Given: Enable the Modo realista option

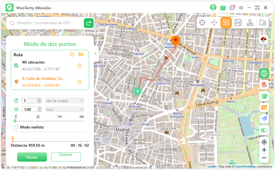Looking at the screenshot, I should [16, 127].
